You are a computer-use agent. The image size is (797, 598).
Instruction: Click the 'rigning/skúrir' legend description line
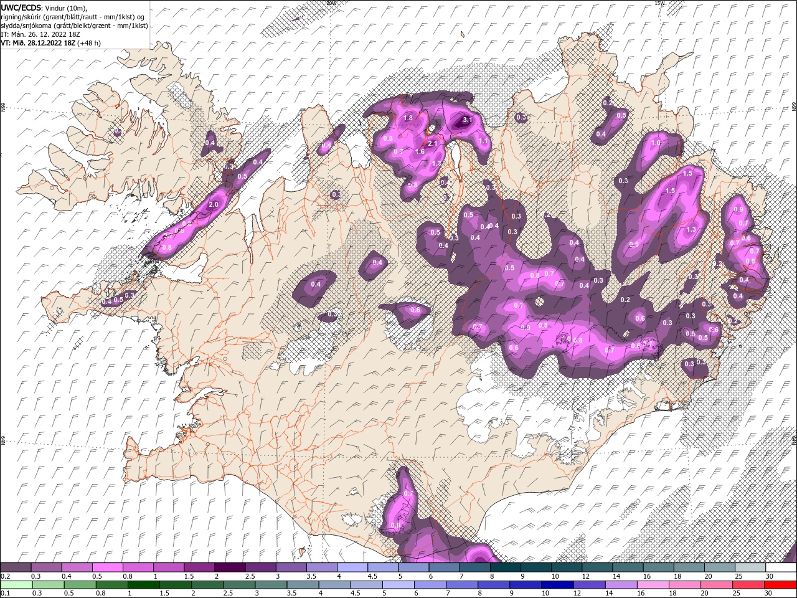click(x=73, y=17)
